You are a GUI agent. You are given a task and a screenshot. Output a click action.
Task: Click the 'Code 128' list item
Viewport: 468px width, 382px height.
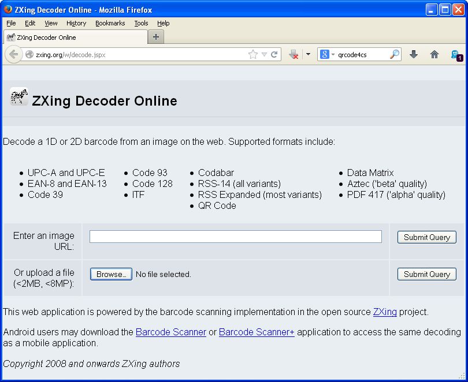(152, 183)
